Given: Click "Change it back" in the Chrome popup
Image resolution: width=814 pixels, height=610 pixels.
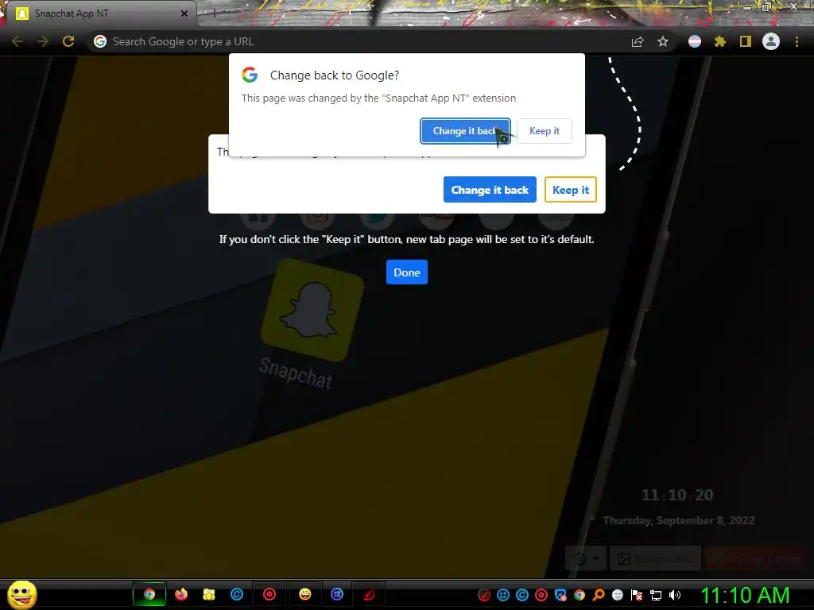Looking at the screenshot, I should click(x=465, y=131).
